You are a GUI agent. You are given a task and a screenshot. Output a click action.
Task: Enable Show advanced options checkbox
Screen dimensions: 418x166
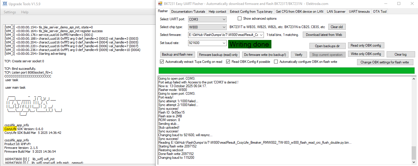pyautogui.click(x=240, y=19)
